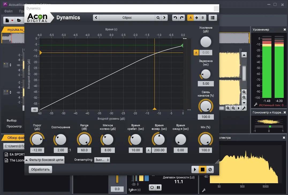
Task: Click the Порог threshold knob
Action: point(37,139)
